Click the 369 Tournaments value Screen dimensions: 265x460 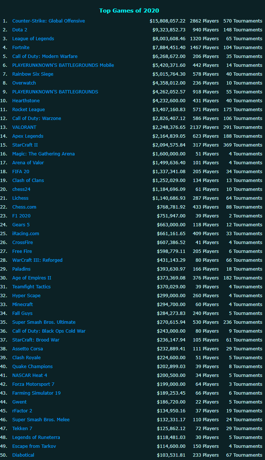243,145
